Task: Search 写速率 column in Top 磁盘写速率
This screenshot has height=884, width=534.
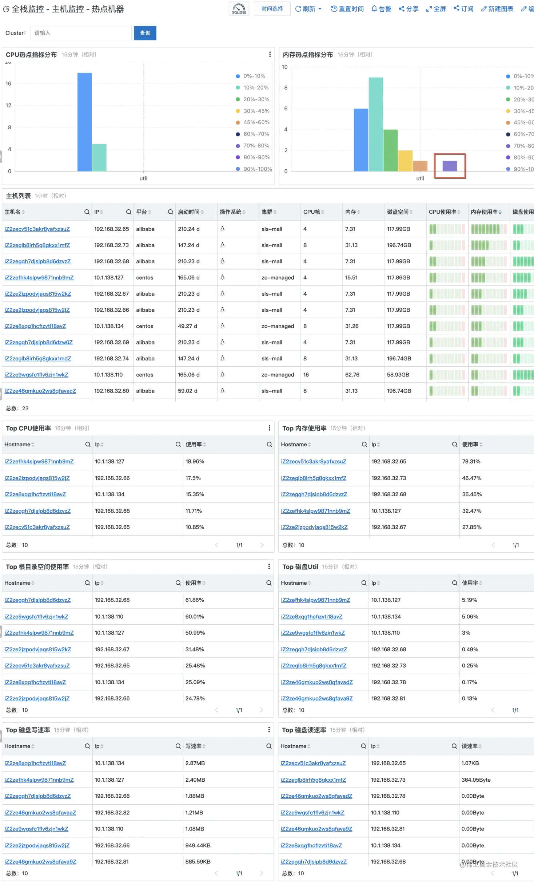Action: coord(269,746)
